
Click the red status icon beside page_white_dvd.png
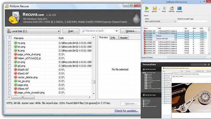(x=15, y=54)
